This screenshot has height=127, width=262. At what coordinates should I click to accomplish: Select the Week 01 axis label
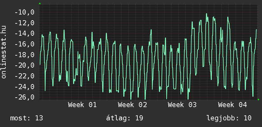click(x=82, y=105)
